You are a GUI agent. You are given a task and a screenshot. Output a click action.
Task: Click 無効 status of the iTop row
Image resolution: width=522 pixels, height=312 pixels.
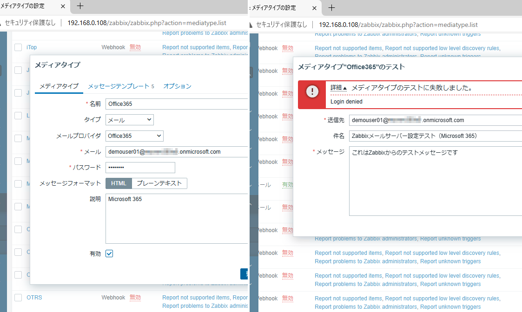tap(135, 47)
